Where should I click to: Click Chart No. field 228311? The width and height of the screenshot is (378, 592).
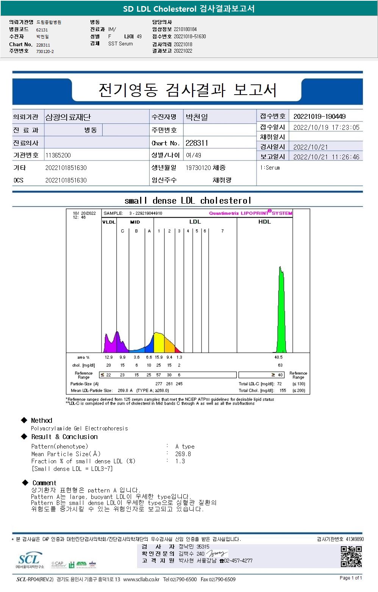coord(197,143)
